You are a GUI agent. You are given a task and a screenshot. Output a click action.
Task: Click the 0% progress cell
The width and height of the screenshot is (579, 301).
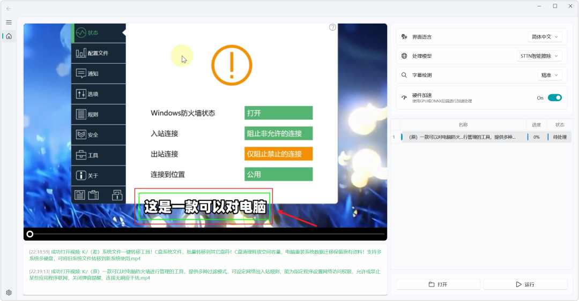(x=537, y=137)
